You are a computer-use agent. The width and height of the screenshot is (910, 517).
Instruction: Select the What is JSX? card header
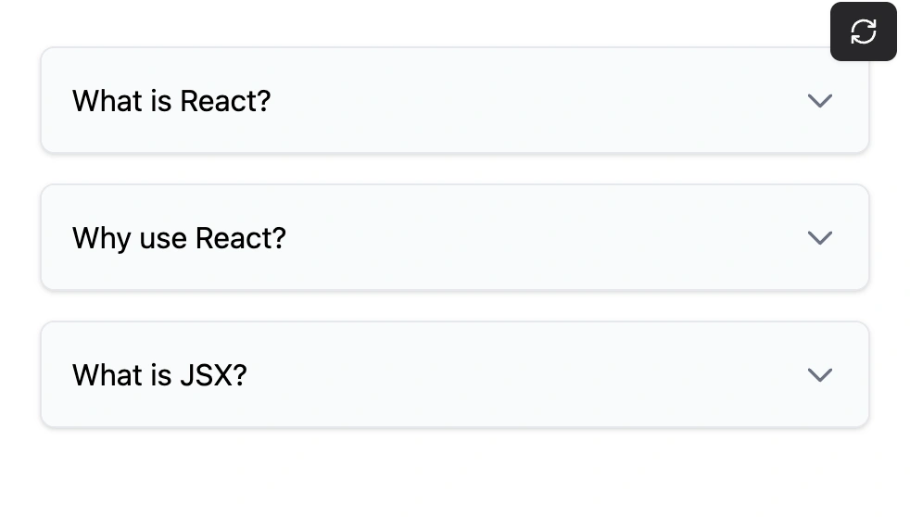[454, 374]
